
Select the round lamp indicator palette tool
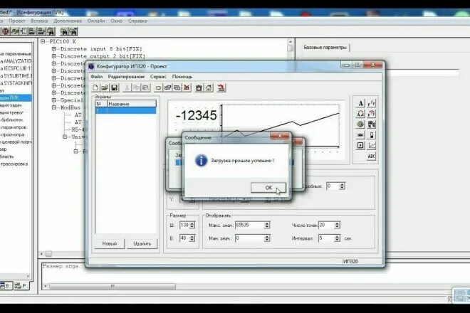tap(360, 124)
